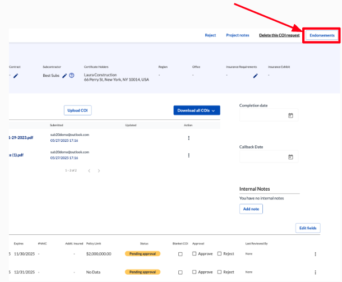
Task: Click the Expires column header
Action: (x=19, y=244)
